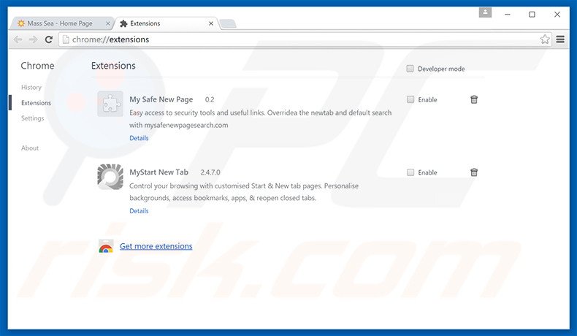Click version number 2.4.7.0
The image size is (577, 336).
point(210,172)
